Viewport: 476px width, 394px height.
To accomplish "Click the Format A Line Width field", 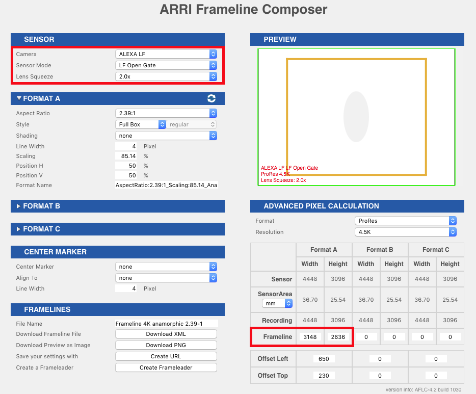I will pyautogui.click(x=126, y=146).
